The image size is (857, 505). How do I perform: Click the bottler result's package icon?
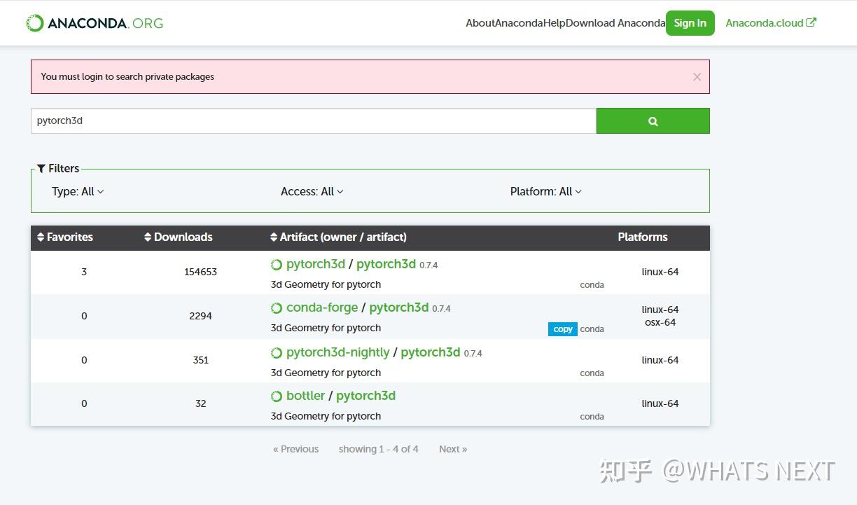[277, 396]
